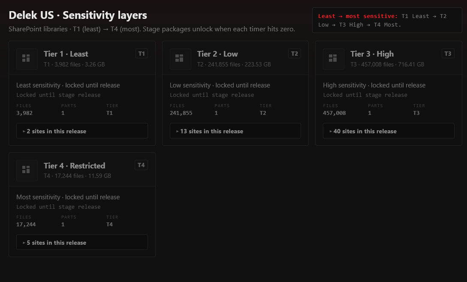Expand 2 sites in this release
Viewport: 467px width, 282px height.
point(82,131)
